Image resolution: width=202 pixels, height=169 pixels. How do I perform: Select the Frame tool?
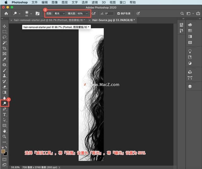click(x=4, y=54)
